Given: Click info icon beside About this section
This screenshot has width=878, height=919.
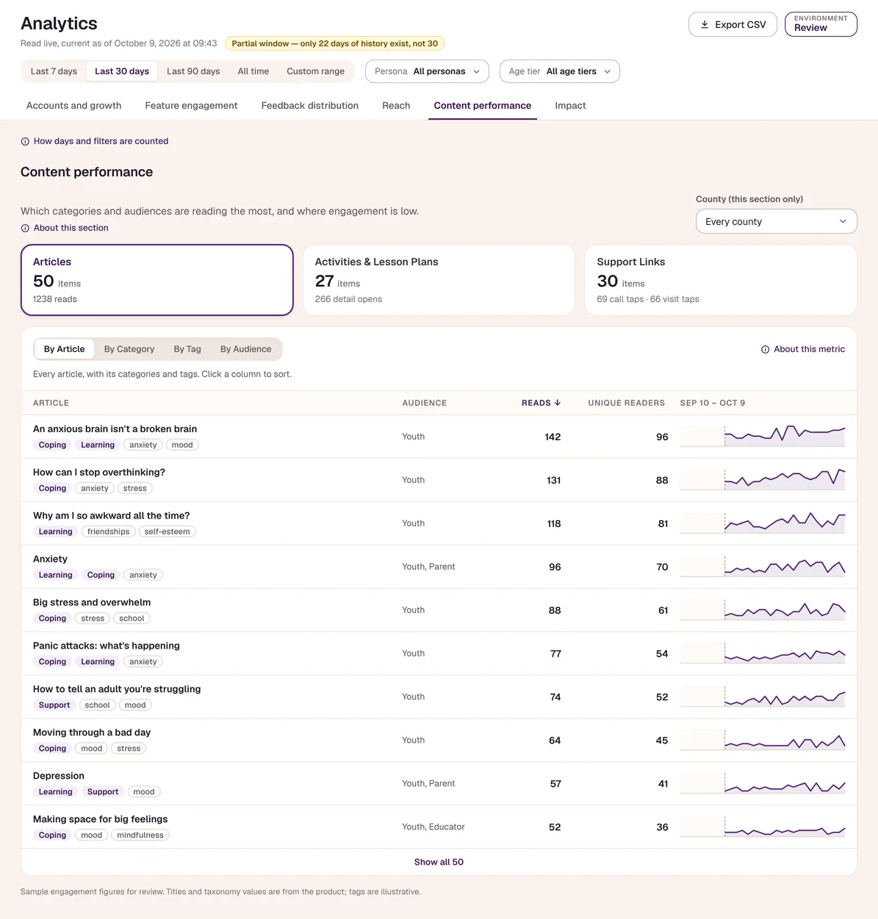Looking at the screenshot, I should (x=25, y=228).
